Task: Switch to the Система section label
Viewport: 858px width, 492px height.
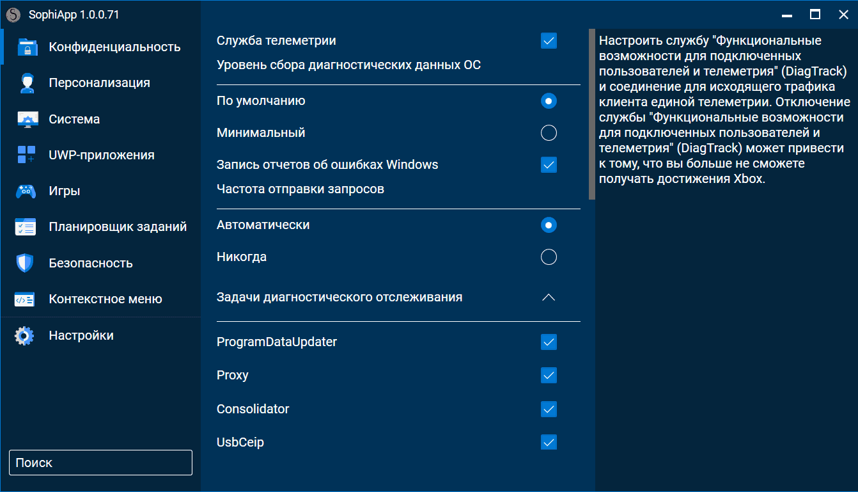Action: (x=74, y=120)
